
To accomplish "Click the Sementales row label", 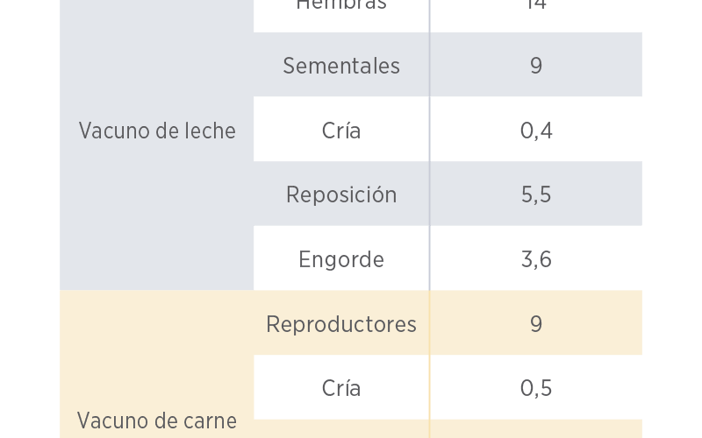I will pyautogui.click(x=341, y=66).
